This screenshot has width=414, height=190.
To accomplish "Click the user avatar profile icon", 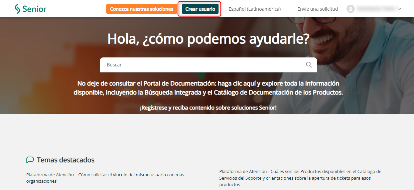I will click(x=351, y=9).
